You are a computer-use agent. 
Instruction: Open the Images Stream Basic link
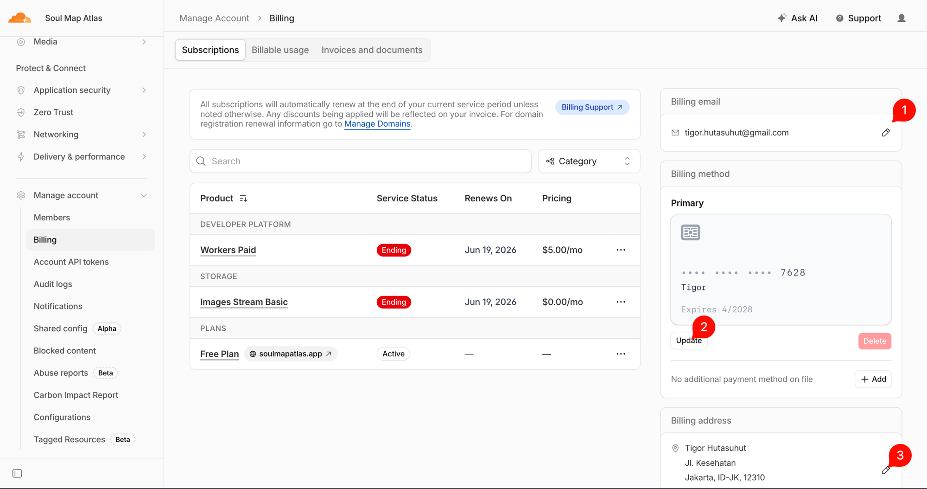point(244,302)
